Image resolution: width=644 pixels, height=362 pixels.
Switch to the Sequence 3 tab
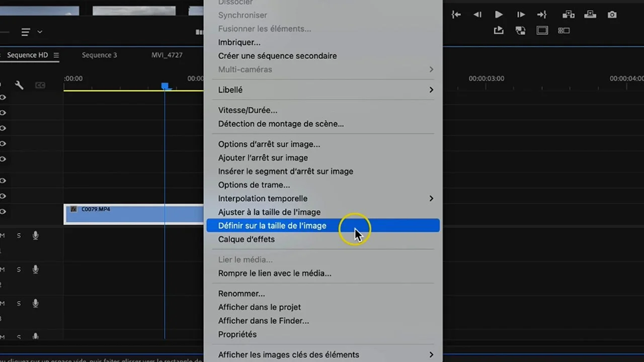[x=99, y=55]
